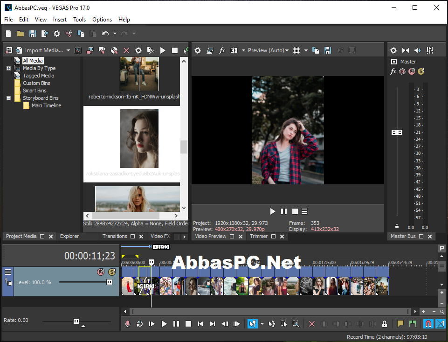Cut the selection with the scissors icon
Viewport: 448px width, 342px height.
pos(69,34)
